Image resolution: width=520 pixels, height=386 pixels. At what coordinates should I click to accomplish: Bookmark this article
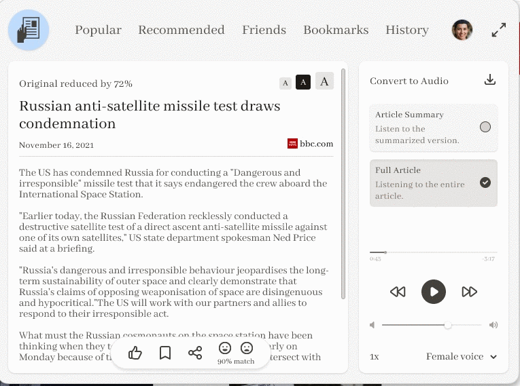pos(165,353)
